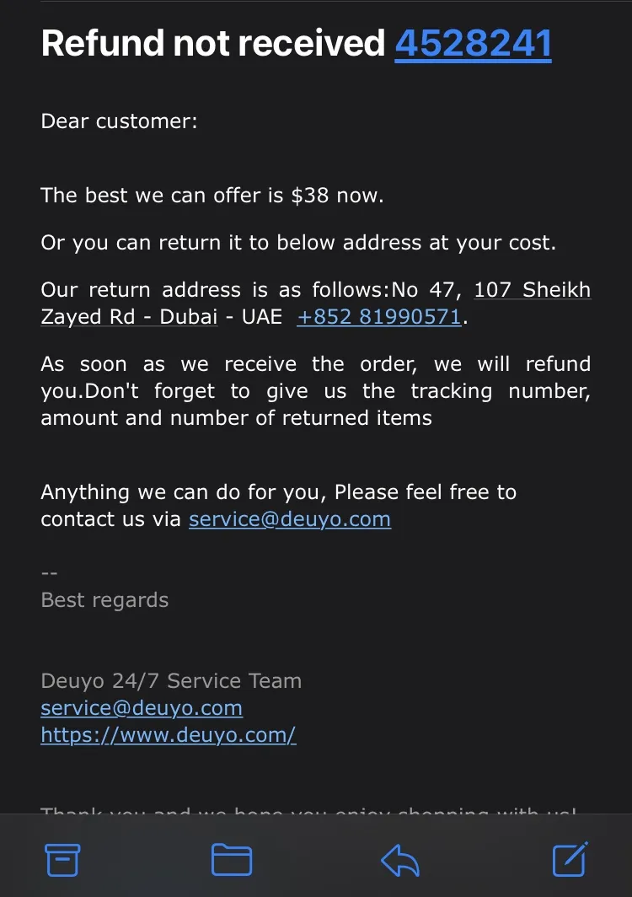The image size is (632, 897).
Task: Tap service@deuyo.com in the signature
Action: coord(142,707)
